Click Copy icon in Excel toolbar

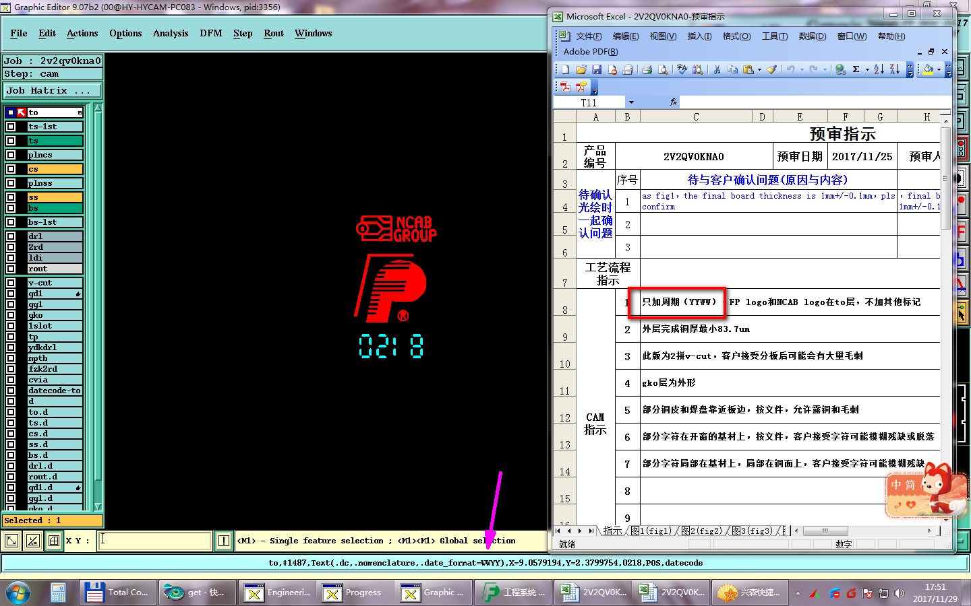[732, 69]
